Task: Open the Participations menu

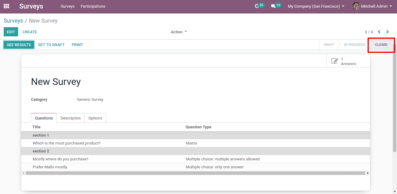Action: [93, 6]
